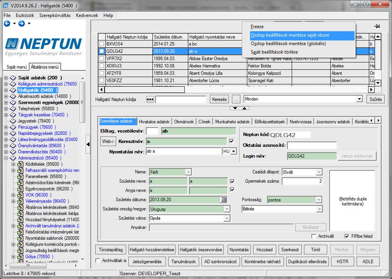This screenshot has width=392, height=279.
Task: Open the Születési ország dropdown showing Uruguay
Action: (x=227, y=209)
